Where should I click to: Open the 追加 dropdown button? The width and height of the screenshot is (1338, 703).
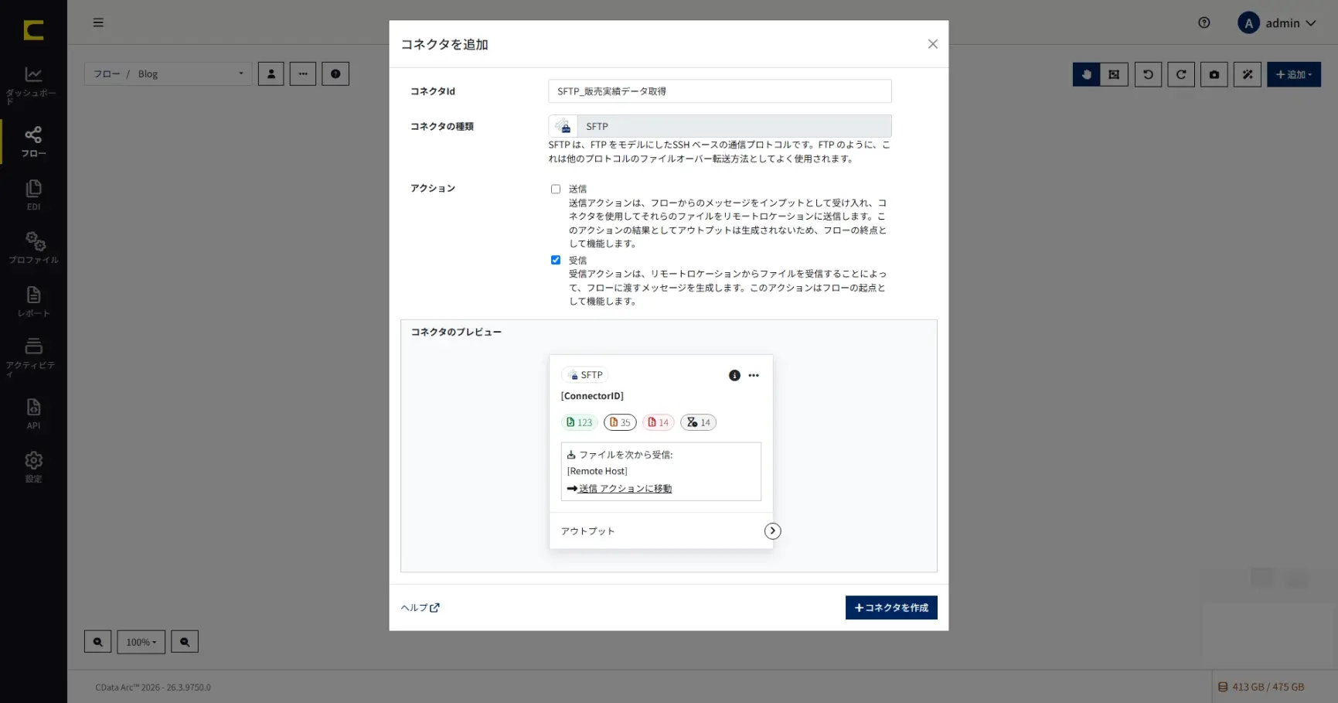[1294, 74]
